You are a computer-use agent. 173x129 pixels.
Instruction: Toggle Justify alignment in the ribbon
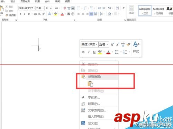91,14
